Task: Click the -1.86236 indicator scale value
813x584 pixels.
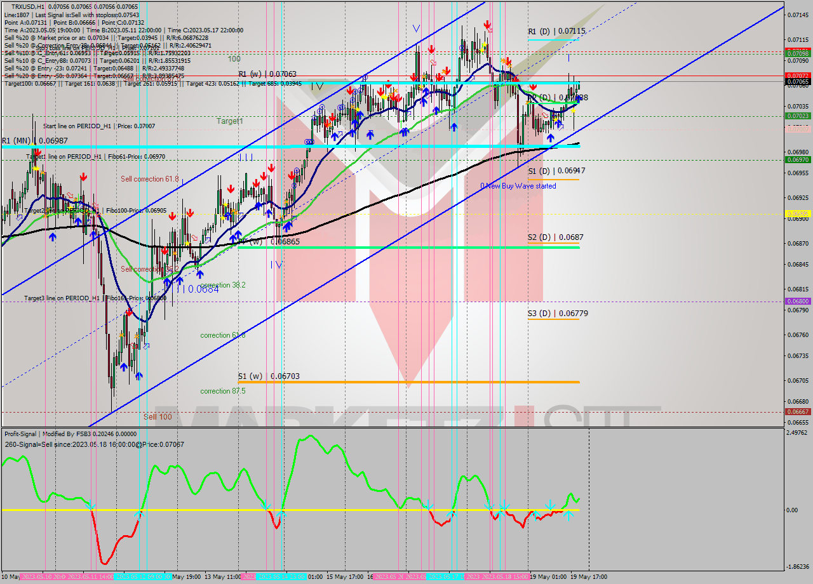Action: point(796,567)
